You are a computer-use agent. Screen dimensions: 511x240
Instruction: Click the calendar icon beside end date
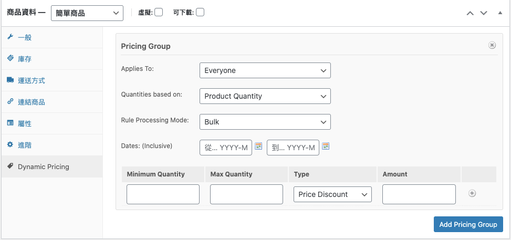point(326,147)
